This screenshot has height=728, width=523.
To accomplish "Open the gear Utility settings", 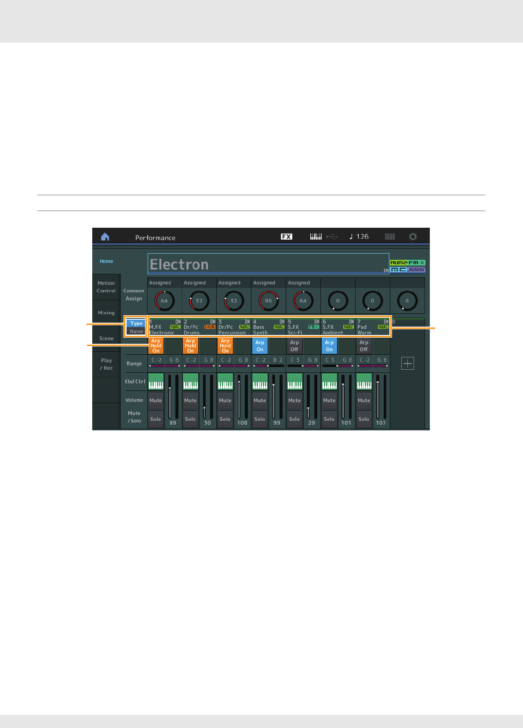I will pyautogui.click(x=413, y=237).
